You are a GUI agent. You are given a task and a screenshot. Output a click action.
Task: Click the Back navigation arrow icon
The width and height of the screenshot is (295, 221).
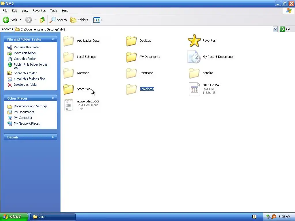click(x=6, y=20)
